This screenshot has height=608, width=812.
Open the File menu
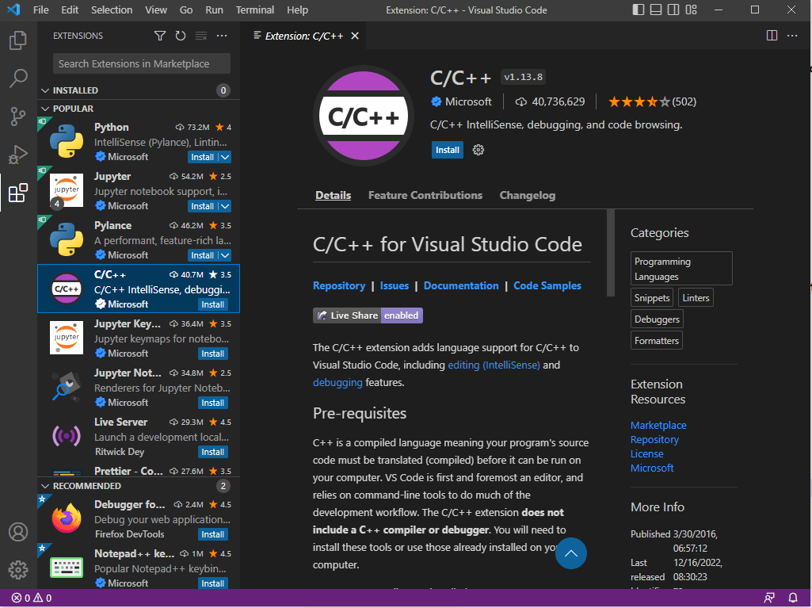(40, 10)
